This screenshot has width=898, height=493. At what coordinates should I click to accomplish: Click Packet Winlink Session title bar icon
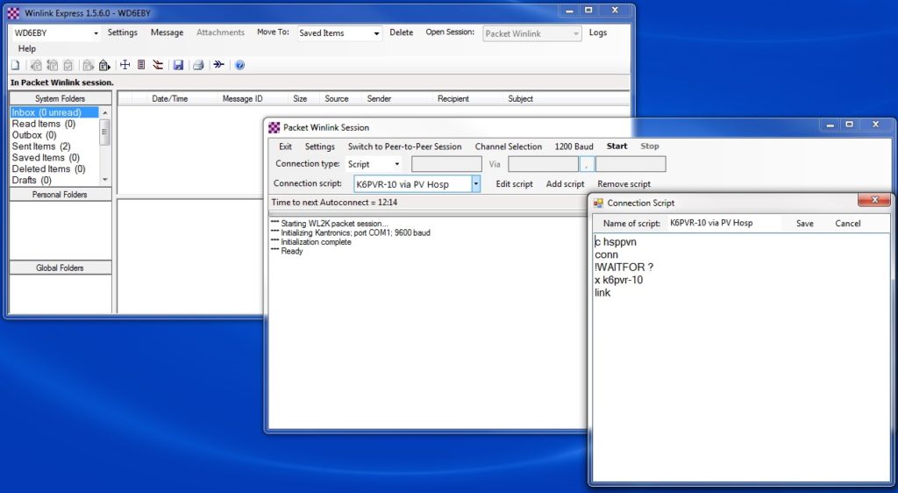274,127
